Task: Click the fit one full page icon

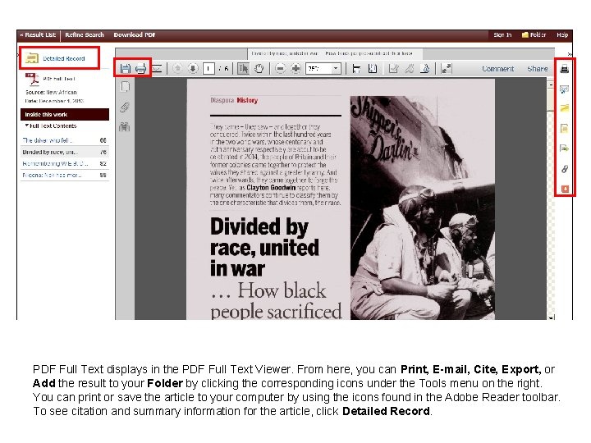Action: [x=373, y=69]
